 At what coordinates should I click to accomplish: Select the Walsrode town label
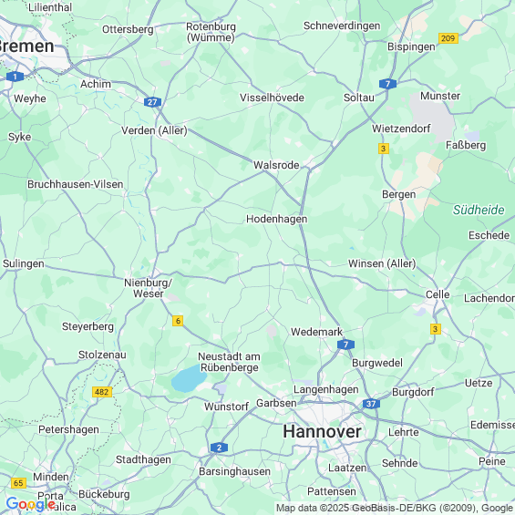[x=276, y=165]
